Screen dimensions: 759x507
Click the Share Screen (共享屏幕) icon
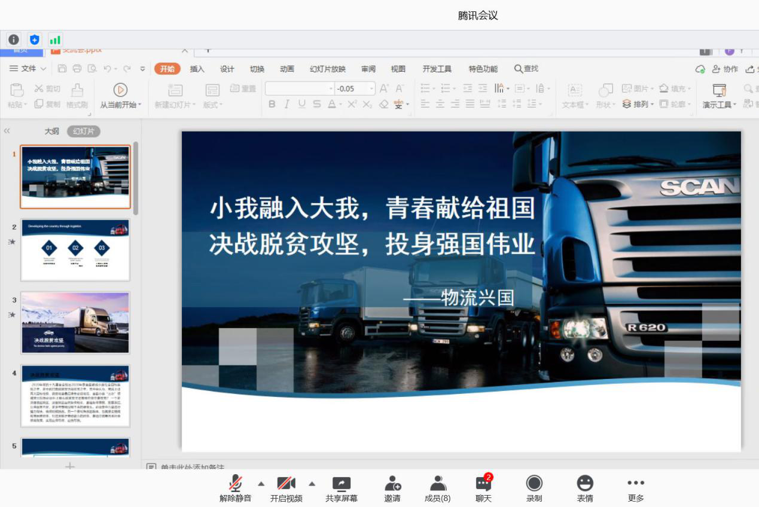coord(342,484)
